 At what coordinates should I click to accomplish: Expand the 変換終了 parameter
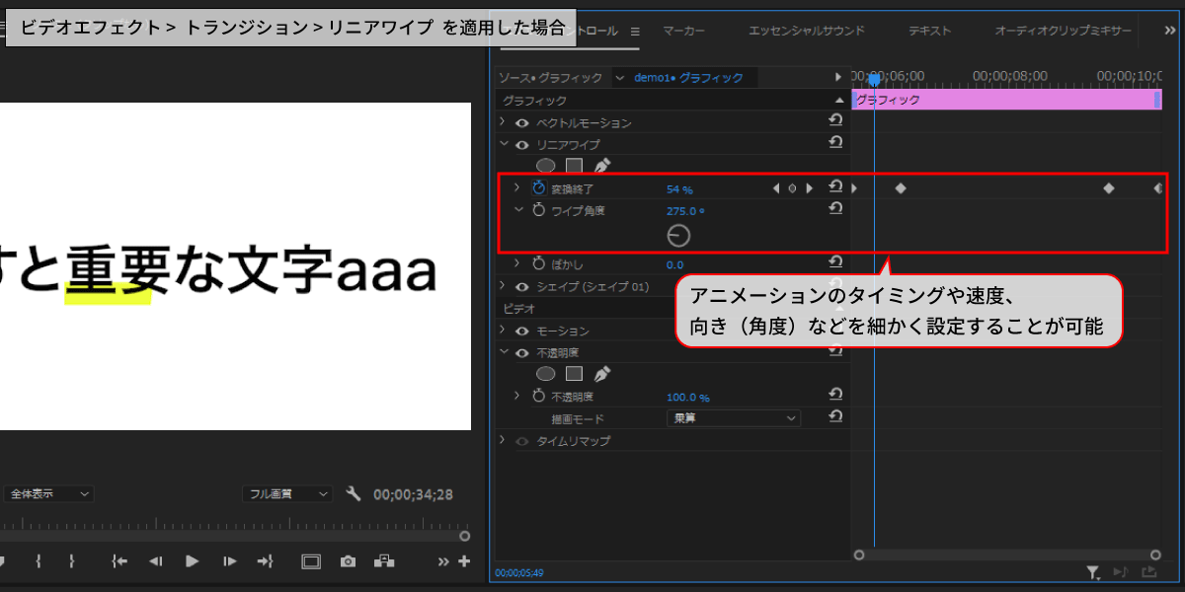point(516,186)
